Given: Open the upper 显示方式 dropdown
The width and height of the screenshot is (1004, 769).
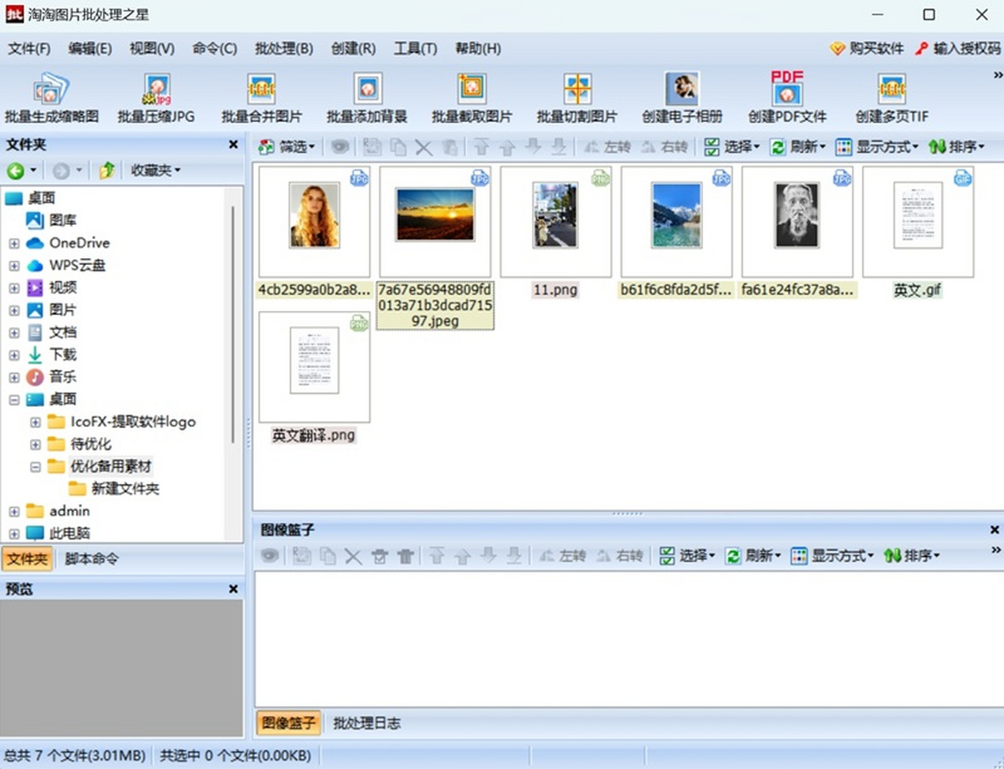Looking at the screenshot, I should [x=877, y=147].
